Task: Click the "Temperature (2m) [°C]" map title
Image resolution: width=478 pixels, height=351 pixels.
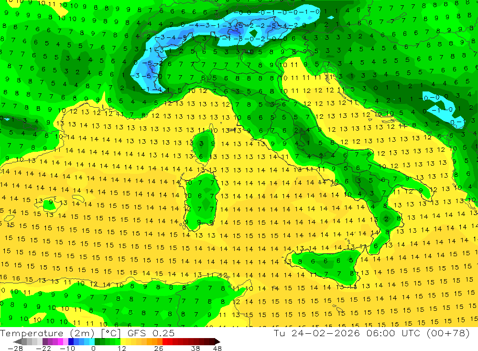Action: [60, 333]
